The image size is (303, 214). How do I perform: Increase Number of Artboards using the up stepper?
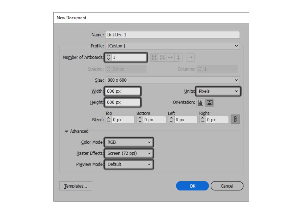(x=108, y=56)
